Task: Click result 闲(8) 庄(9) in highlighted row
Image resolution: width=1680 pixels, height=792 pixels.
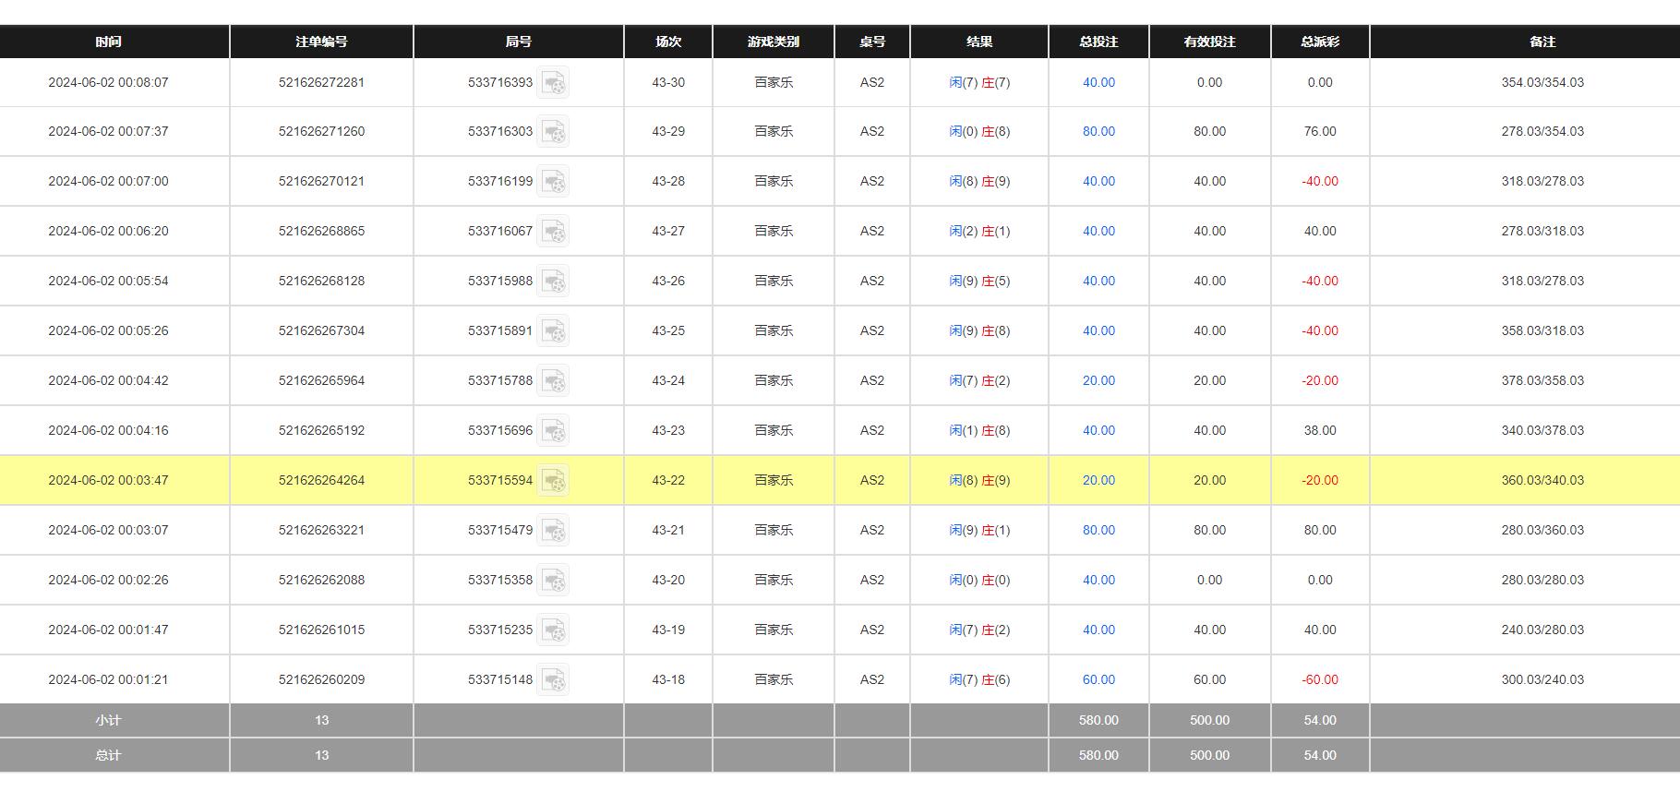Action: pos(979,480)
